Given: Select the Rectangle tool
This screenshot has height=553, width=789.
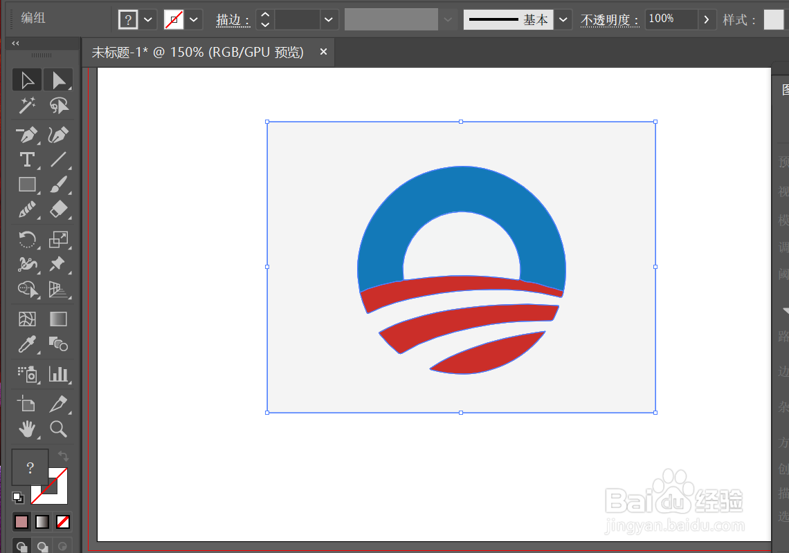Looking at the screenshot, I should [x=27, y=185].
